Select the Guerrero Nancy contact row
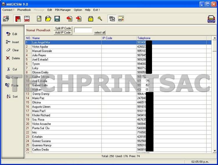This screenshot has height=165, width=218. pos(118,145)
